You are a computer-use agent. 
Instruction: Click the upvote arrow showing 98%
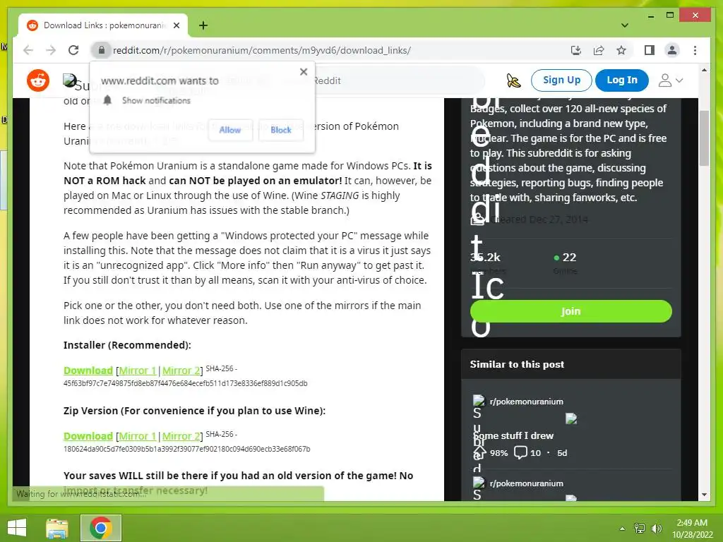[x=479, y=452]
